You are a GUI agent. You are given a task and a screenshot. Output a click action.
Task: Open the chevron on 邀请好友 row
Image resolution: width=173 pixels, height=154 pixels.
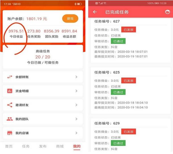click(x=76, y=105)
